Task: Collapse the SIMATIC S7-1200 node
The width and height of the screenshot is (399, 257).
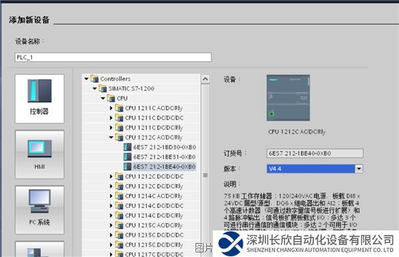Action: [x=94, y=88]
